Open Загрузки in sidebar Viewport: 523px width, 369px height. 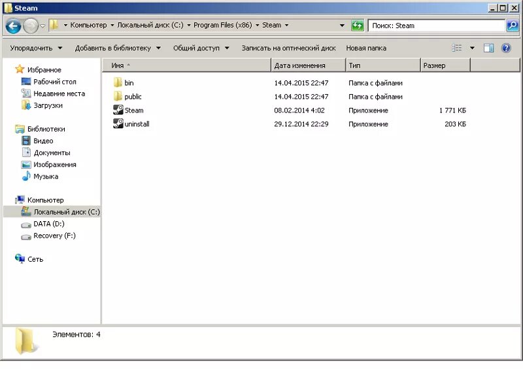(x=48, y=105)
